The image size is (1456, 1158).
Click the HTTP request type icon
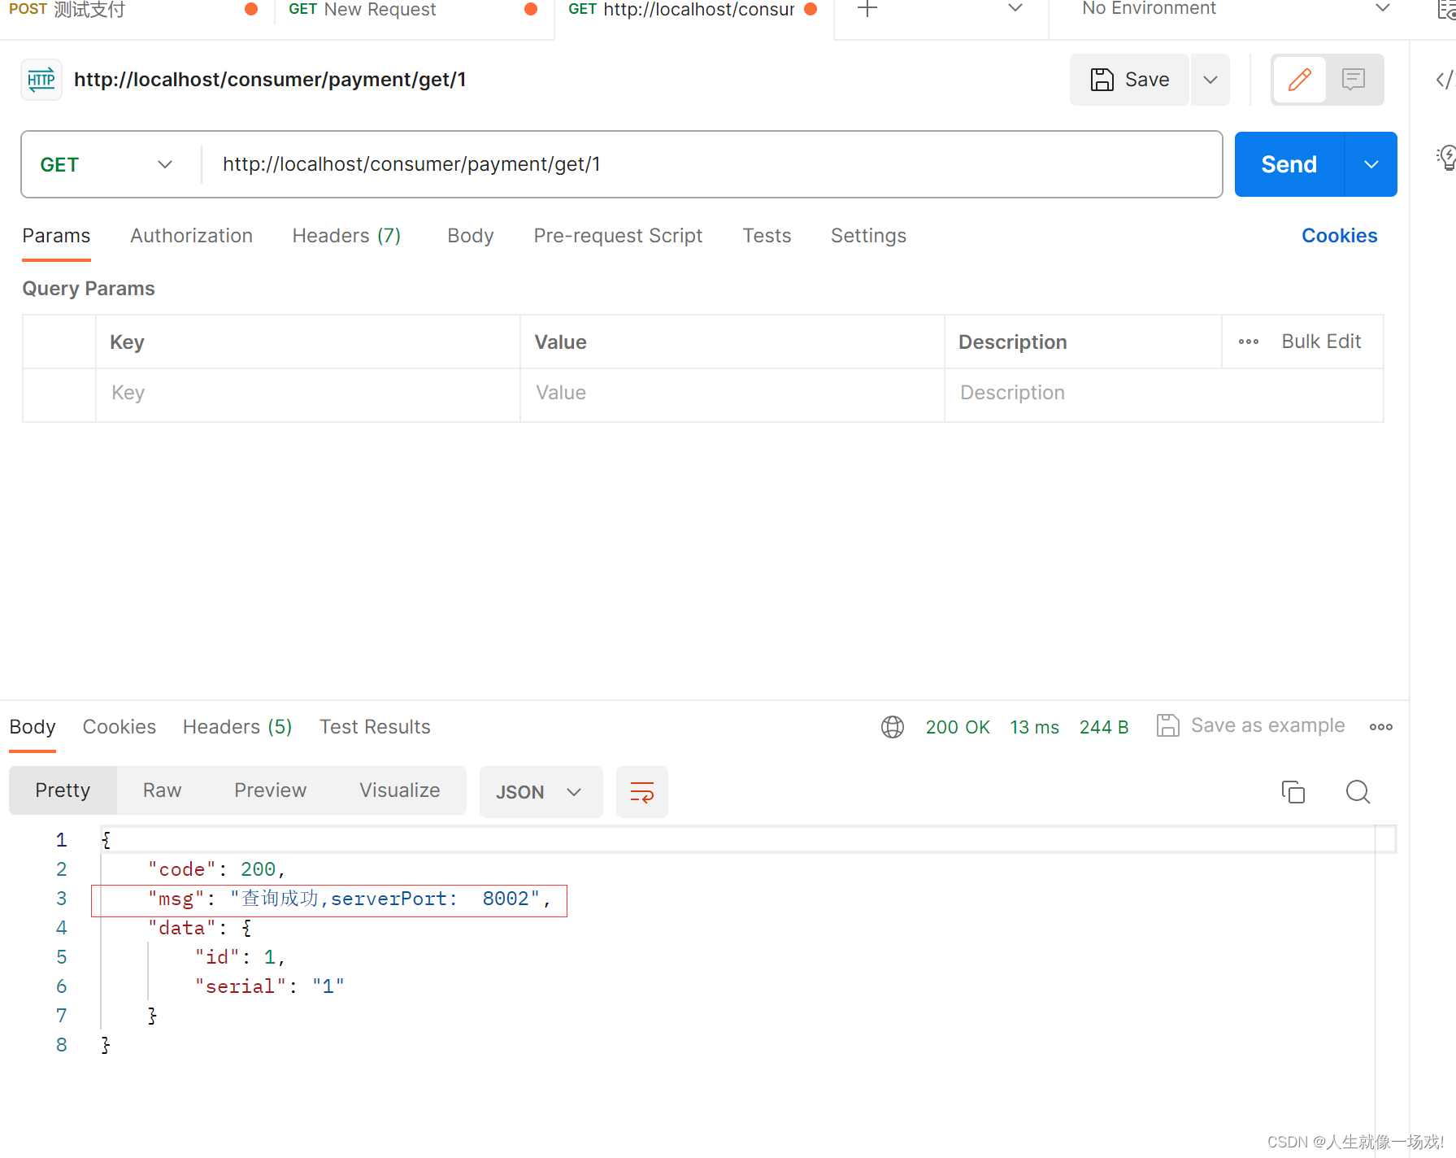click(41, 80)
